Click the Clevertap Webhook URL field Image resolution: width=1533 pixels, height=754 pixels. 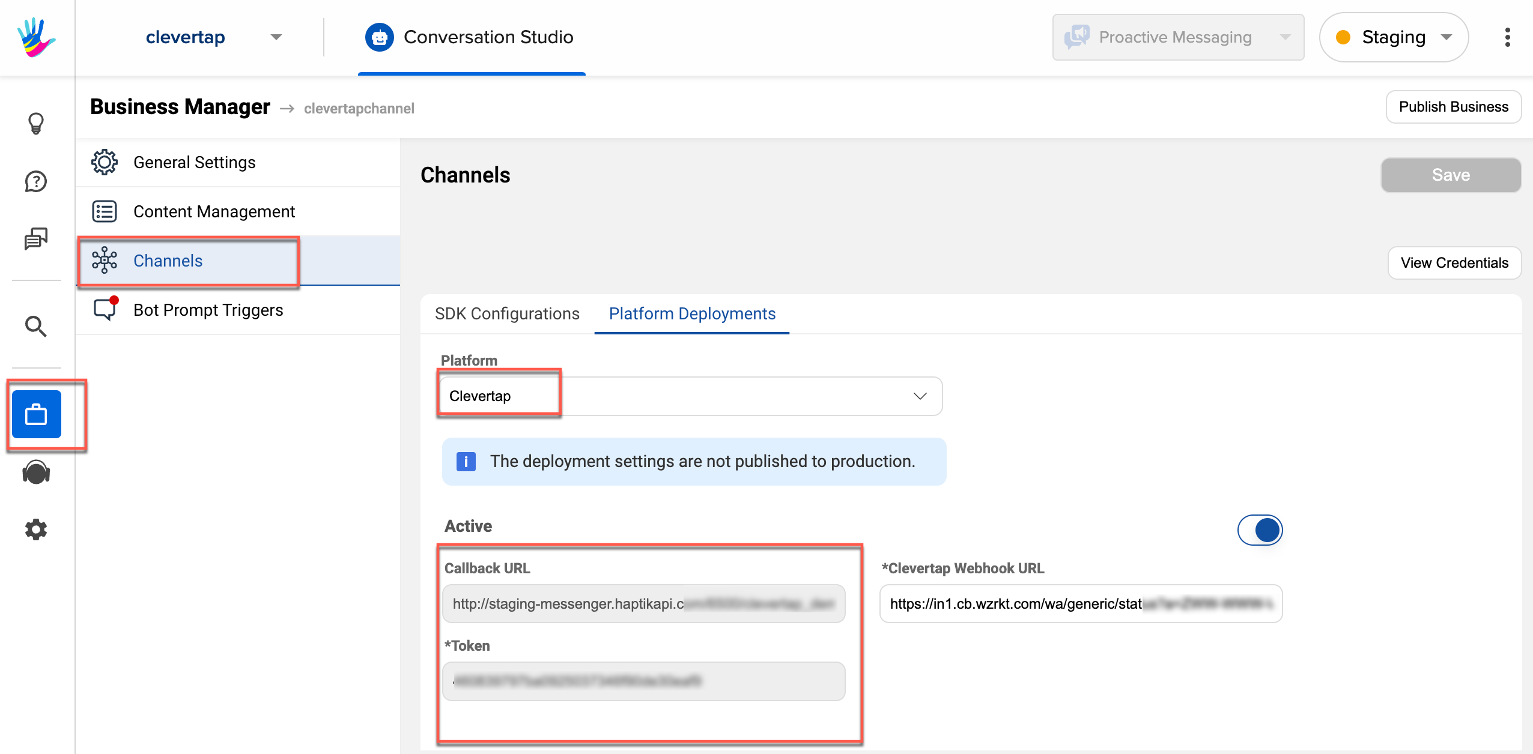1081,603
